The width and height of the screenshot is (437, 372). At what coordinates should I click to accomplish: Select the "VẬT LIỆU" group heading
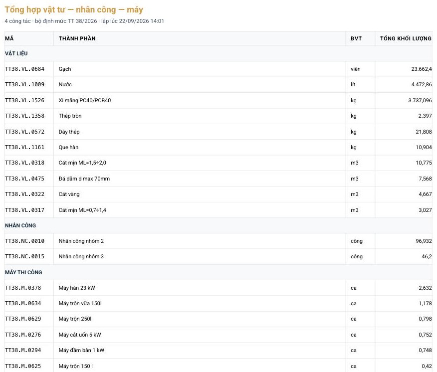pos(16,53)
